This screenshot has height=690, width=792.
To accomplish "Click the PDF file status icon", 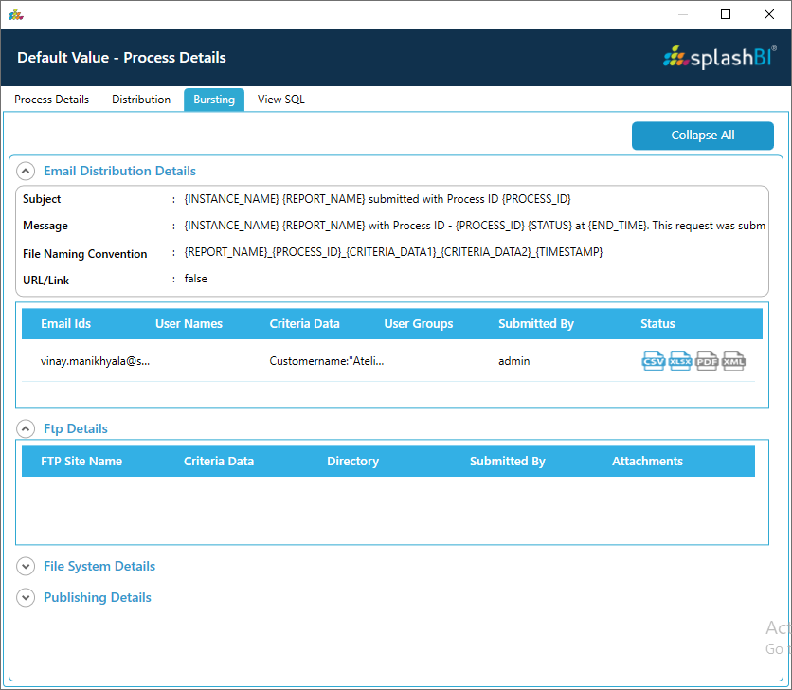I will [707, 361].
